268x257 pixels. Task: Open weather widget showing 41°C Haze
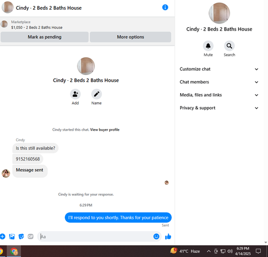(x=185, y=251)
